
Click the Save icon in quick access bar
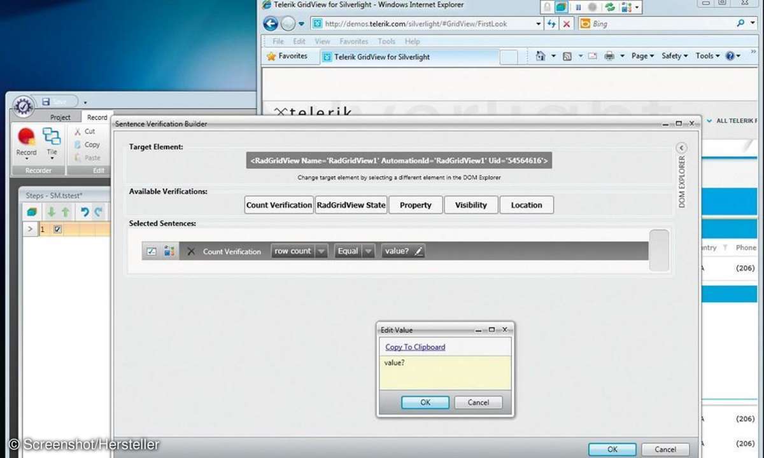pyautogui.click(x=46, y=102)
